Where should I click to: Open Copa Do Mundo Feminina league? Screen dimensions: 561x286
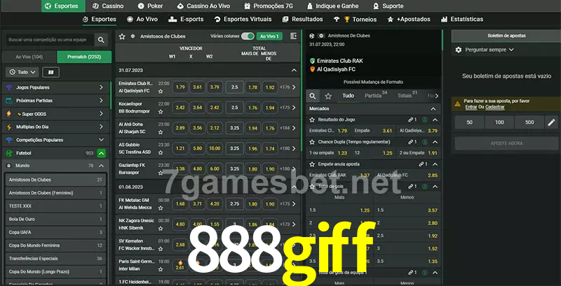tap(55, 245)
